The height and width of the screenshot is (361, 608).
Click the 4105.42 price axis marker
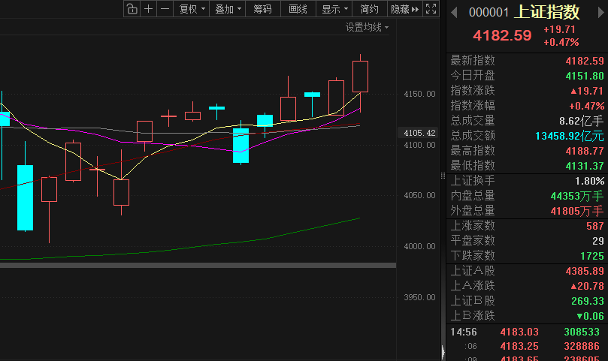[x=419, y=133]
